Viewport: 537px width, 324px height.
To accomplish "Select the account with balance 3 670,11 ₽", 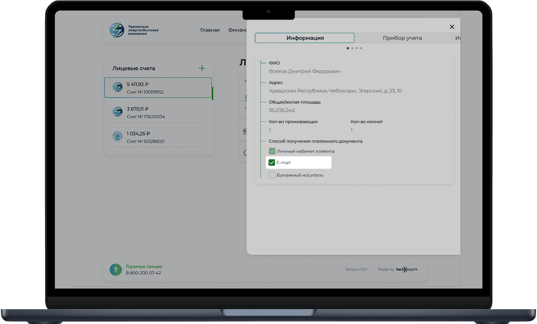I will pos(158,112).
